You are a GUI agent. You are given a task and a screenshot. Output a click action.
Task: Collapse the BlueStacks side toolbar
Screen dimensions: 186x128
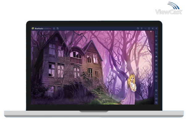(156, 28)
